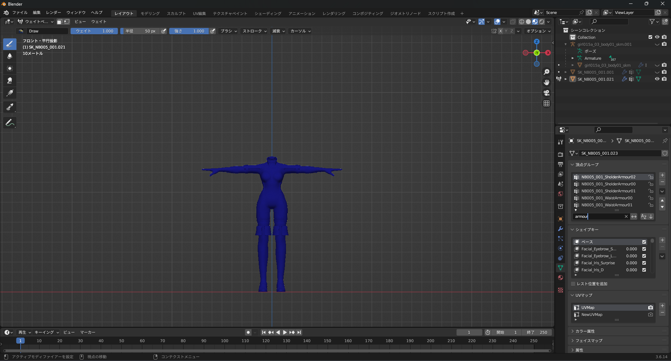This screenshot has height=361, width=671.
Task: Expand the フェイスマップ panel
Action: coord(589,341)
